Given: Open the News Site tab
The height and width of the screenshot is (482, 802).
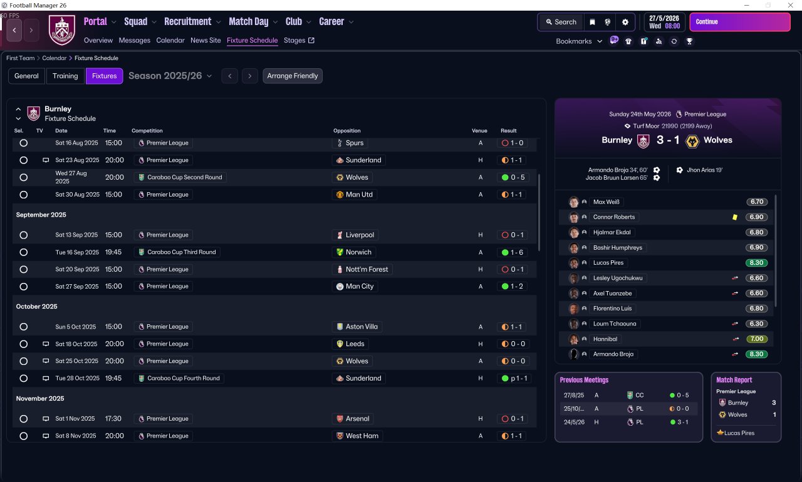Looking at the screenshot, I should point(206,41).
